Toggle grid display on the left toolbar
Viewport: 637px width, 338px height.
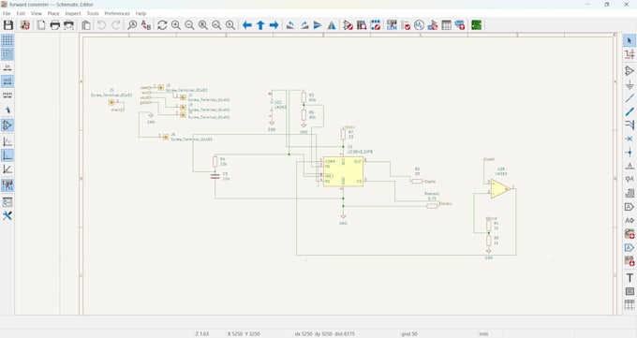(x=7, y=40)
